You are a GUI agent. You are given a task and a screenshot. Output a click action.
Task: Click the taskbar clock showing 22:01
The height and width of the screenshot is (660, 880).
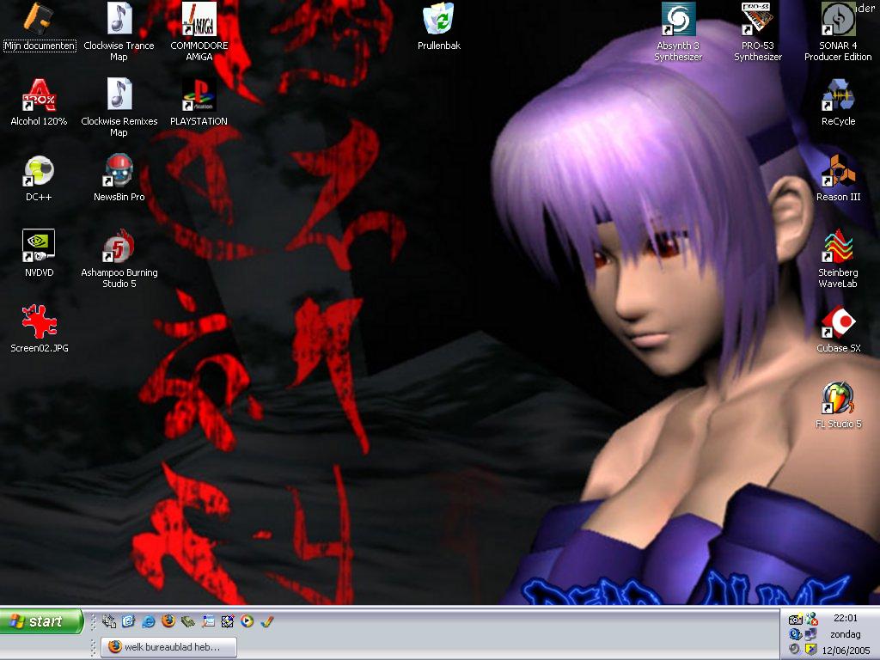(x=846, y=618)
